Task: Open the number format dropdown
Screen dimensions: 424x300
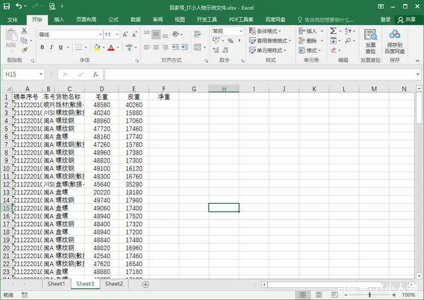Action: (240, 31)
